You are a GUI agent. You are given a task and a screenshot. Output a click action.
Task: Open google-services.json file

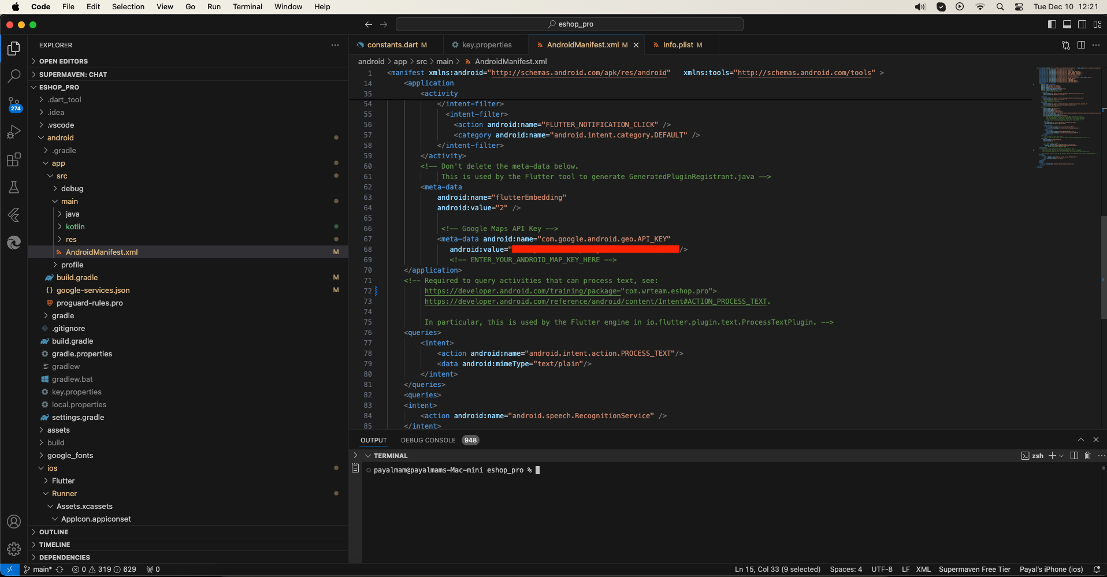pos(188,291)
